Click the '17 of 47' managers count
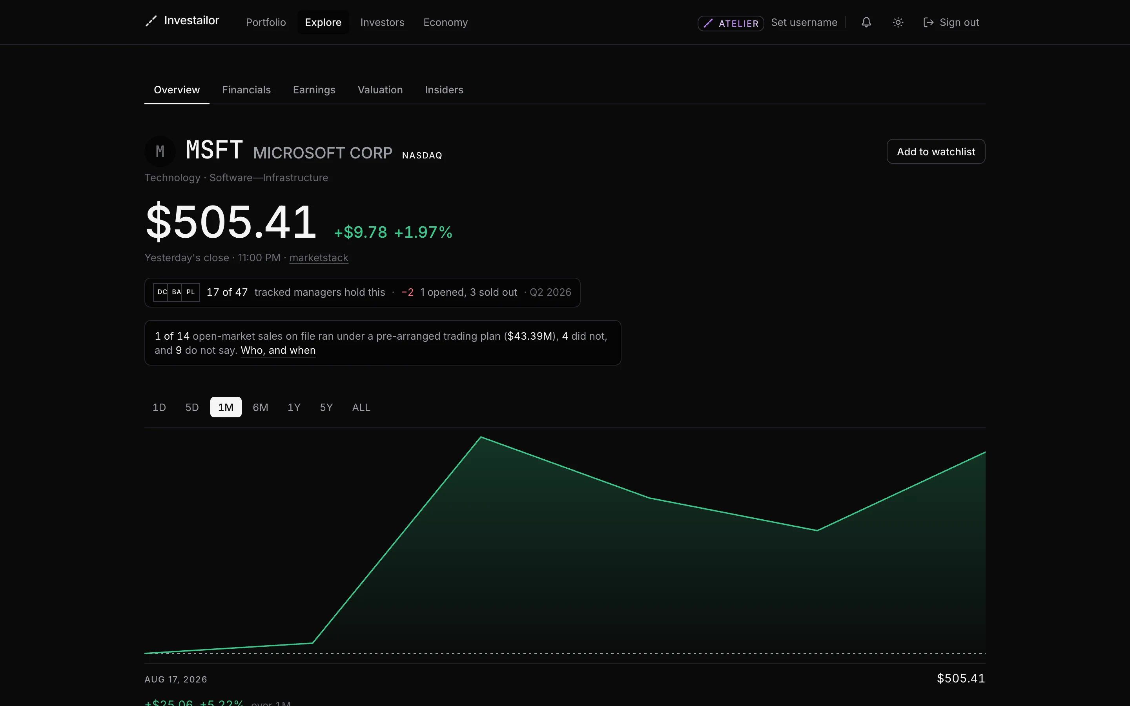Image resolution: width=1130 pixels, height=706 pixels. pyautogui.click(x=227, y=292)
